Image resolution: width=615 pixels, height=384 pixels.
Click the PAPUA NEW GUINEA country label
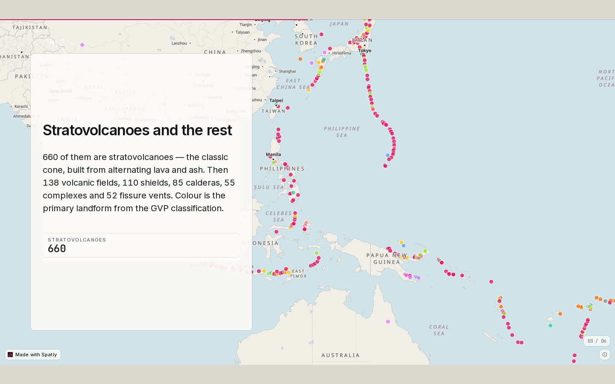click(x=387, y=259)
